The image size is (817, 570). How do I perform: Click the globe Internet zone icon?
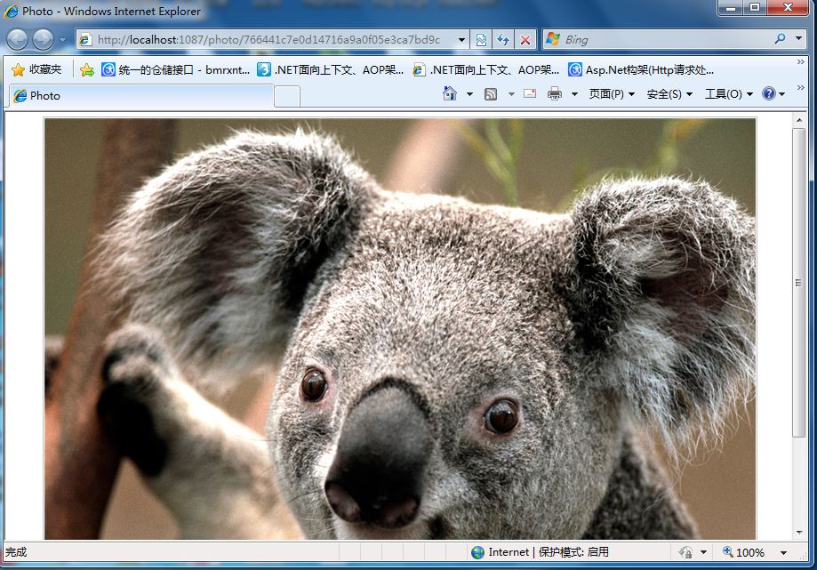477,552
